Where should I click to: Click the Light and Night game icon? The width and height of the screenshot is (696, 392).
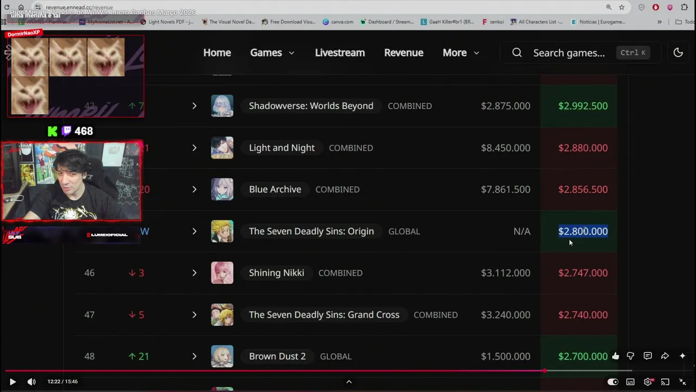tap(222, 148)
